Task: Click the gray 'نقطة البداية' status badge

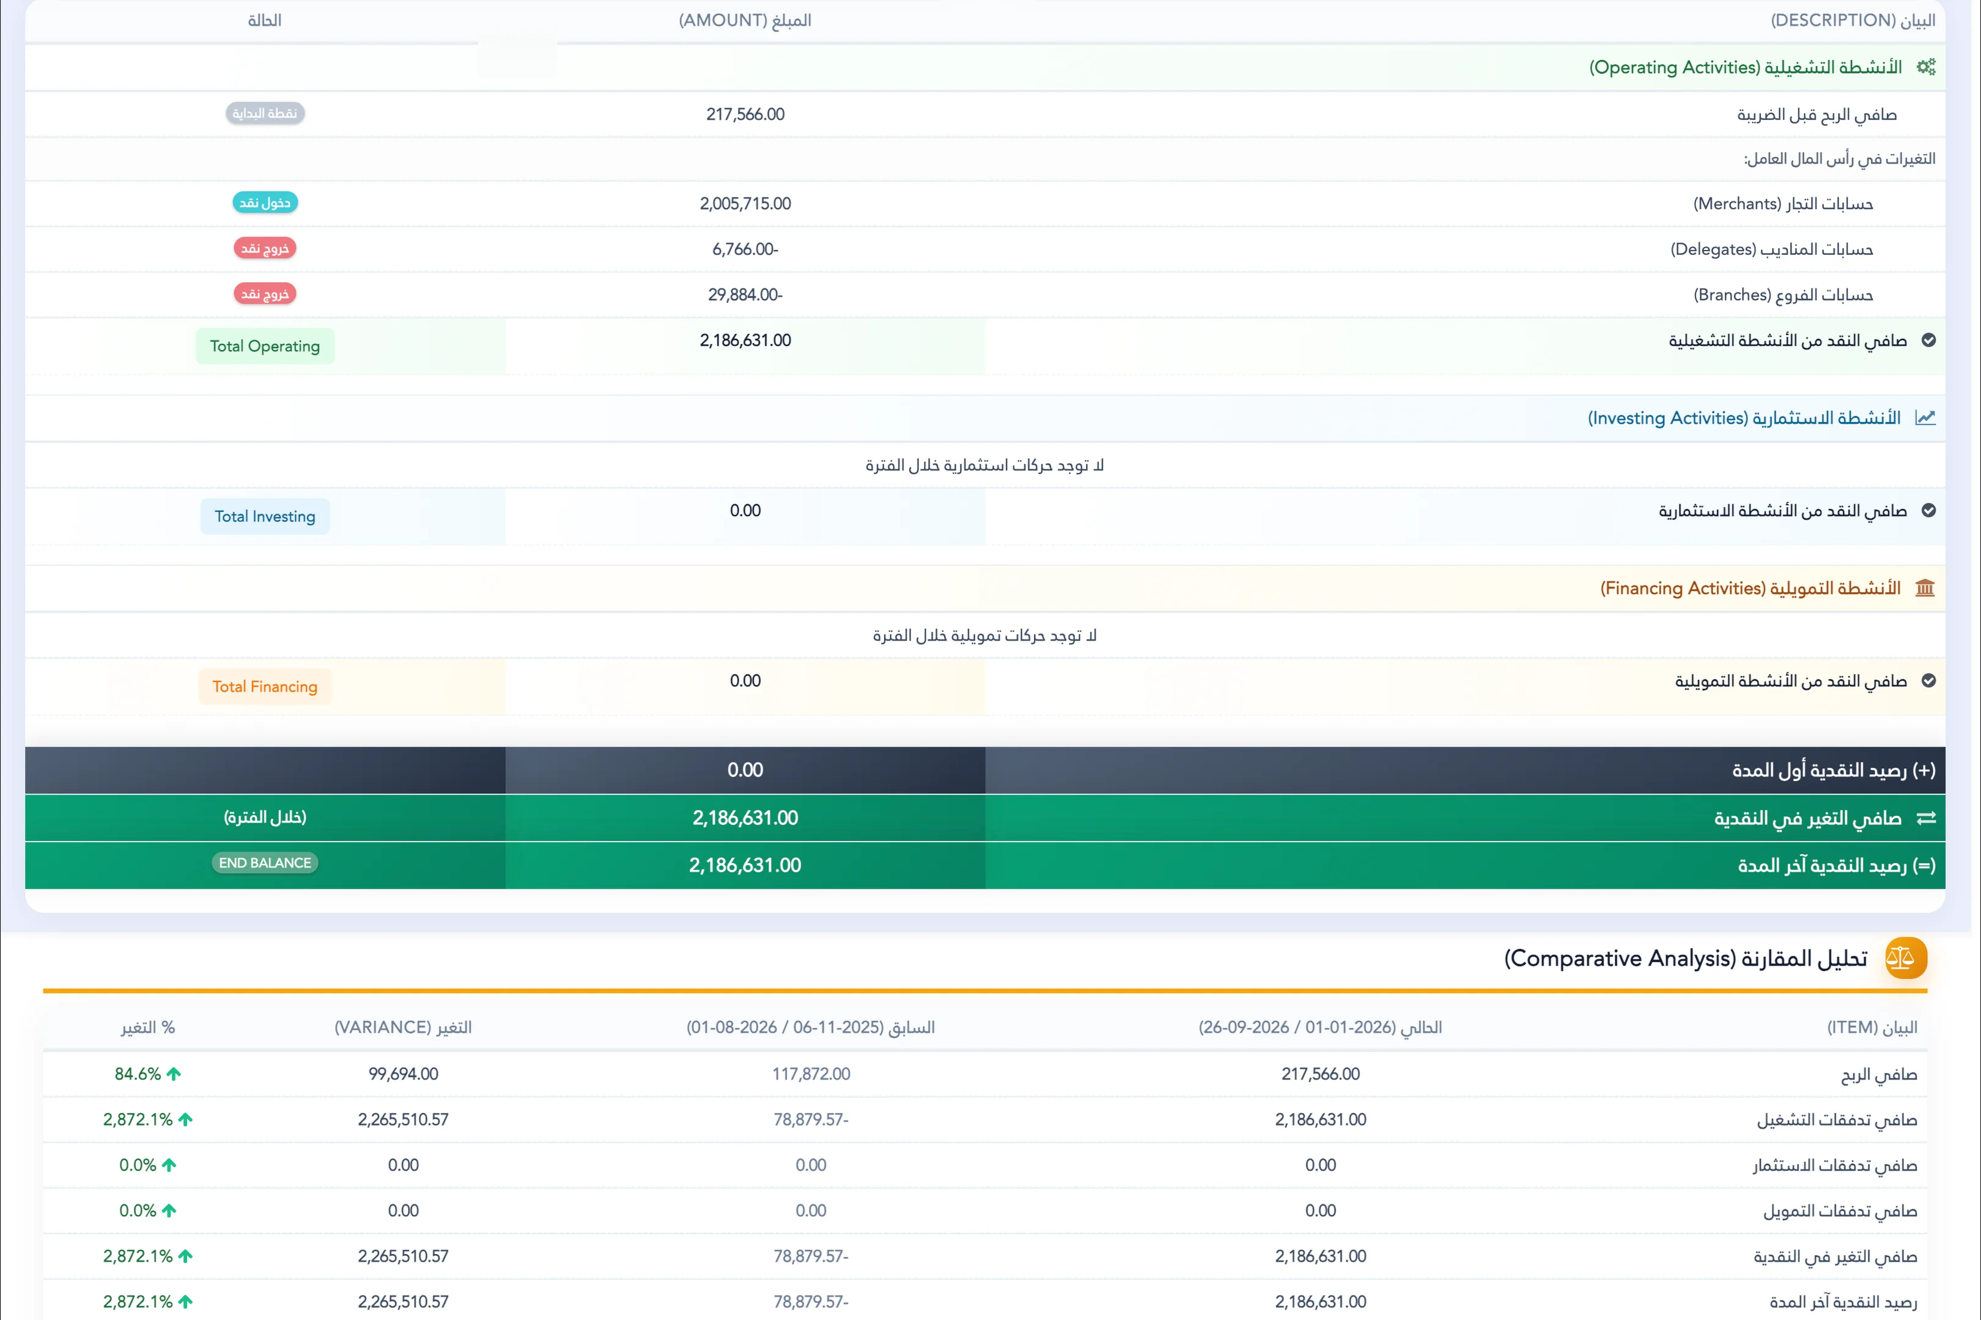Action: (265, 113)
